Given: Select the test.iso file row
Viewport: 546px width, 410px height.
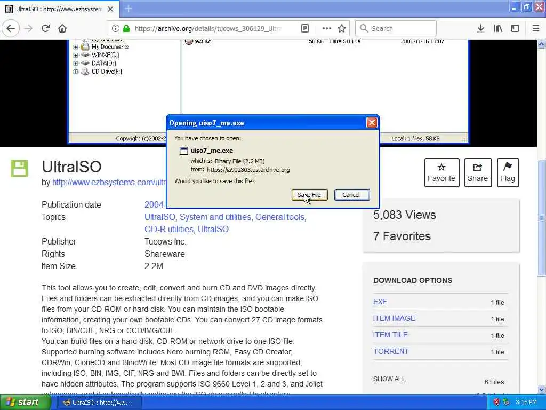Looking at the screenshot, I should pos(315,41).
